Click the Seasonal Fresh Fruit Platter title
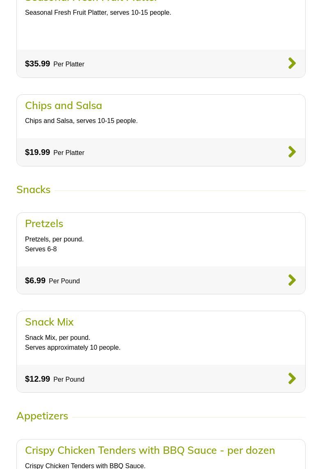322x469 pixels. [x=91, y=1]
